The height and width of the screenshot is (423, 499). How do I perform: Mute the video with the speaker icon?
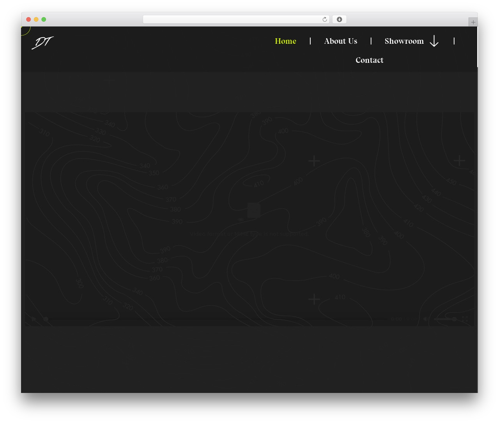[x=426, y=319]
